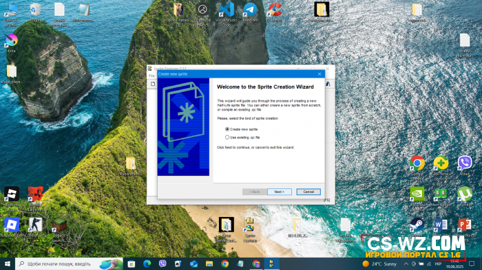This screenshot has height=270, width=482.
Task: Open the uTorrent desktop shortcut
Action: point(465,196)
